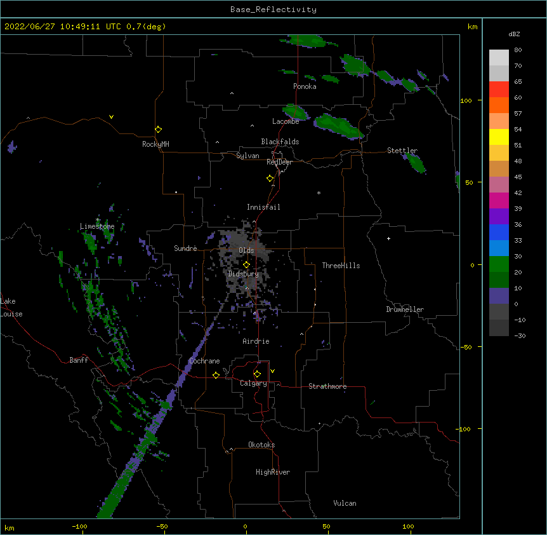Select the Strathmore label

(327, 386)
